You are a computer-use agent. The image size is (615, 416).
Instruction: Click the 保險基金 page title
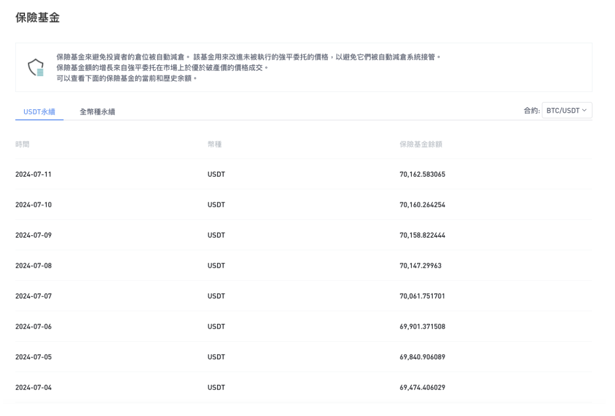37,18
